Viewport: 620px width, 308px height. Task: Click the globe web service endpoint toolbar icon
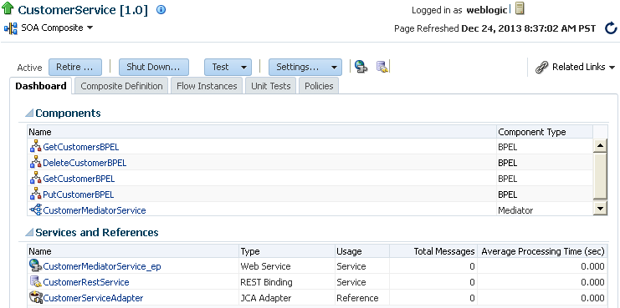361,67
